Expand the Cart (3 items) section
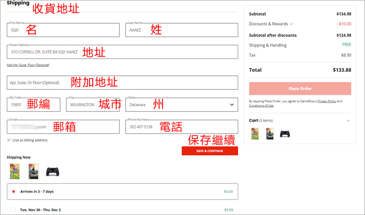365x215 pixels. coord(349,121)
